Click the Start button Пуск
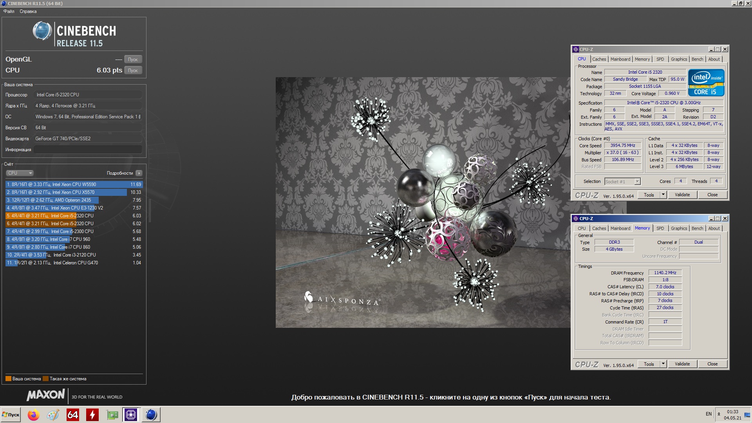Viewport: 752px width, 423px height. [x=11, y=415]
